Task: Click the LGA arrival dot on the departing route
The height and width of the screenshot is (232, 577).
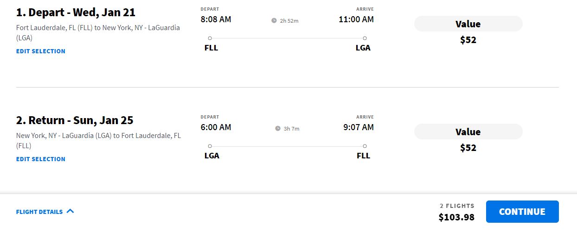Action: [365, 38]
